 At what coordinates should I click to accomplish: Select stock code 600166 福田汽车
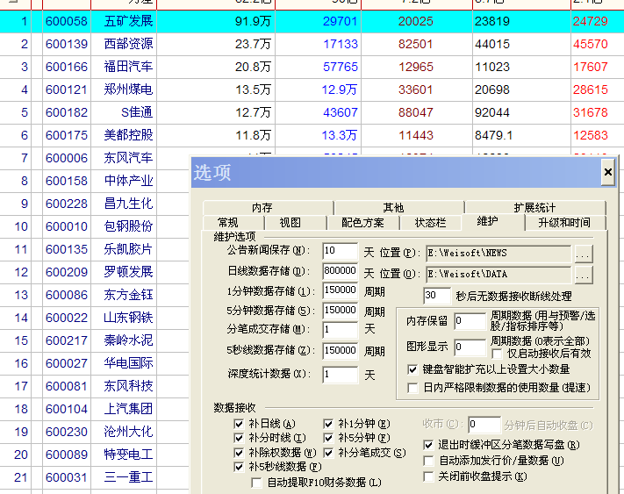coord(67,67)
